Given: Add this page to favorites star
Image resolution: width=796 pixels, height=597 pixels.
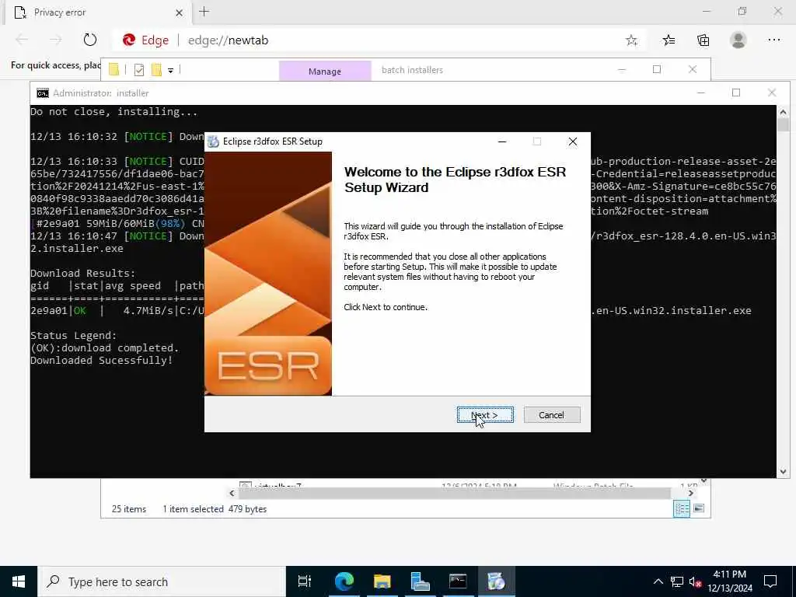Looking at the screenshot, I should (x=631, y=40).
